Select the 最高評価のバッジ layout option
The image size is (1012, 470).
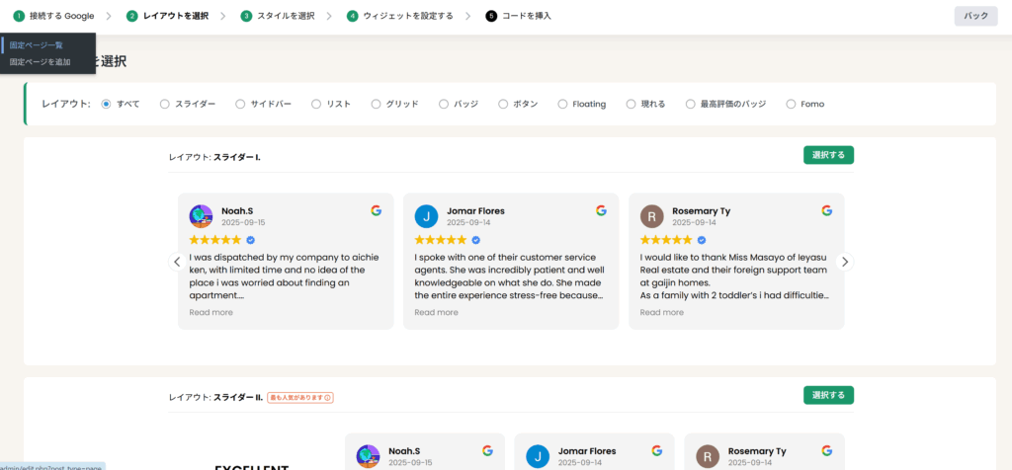pos(691,104)
